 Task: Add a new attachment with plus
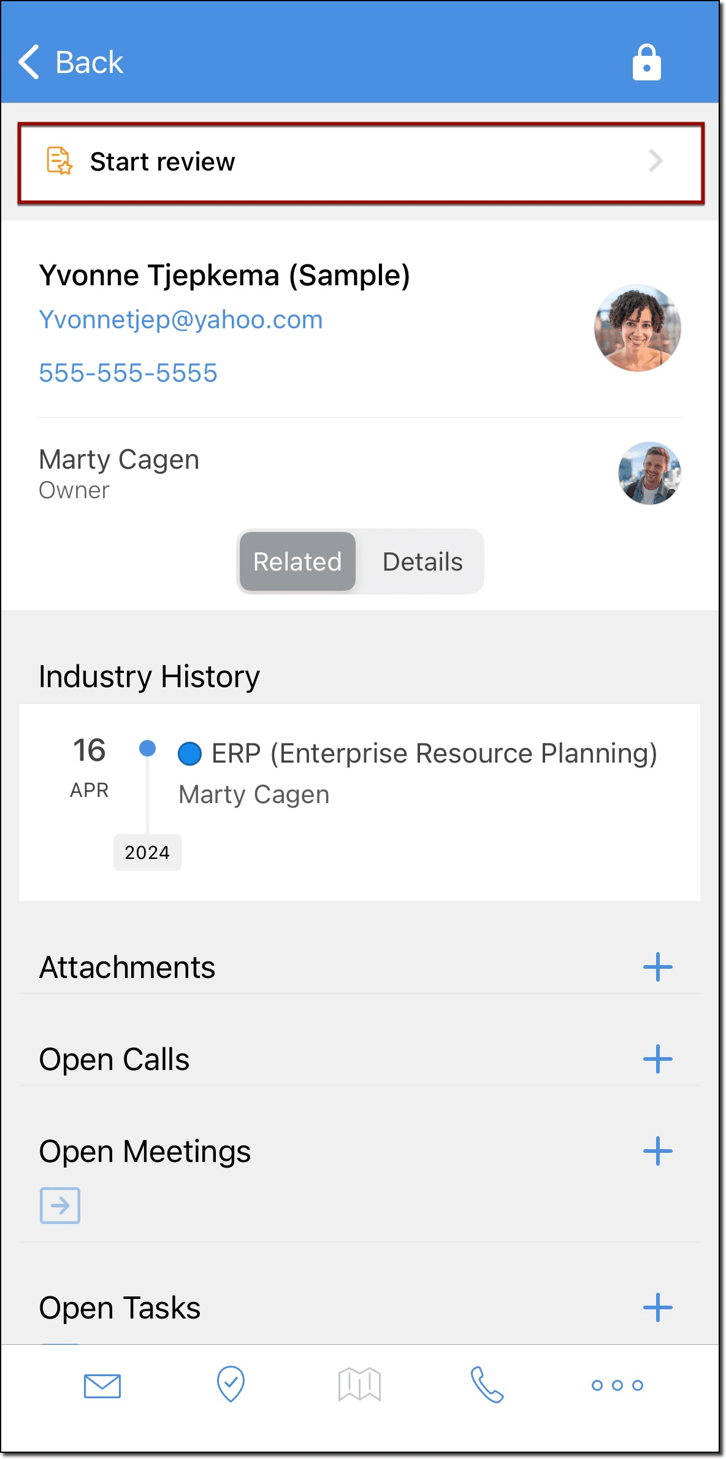tap(657, 967)
